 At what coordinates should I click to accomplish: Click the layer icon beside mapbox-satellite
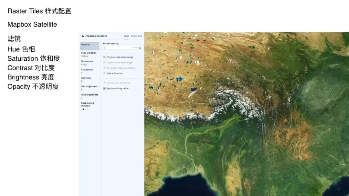(x=82, y=36)
